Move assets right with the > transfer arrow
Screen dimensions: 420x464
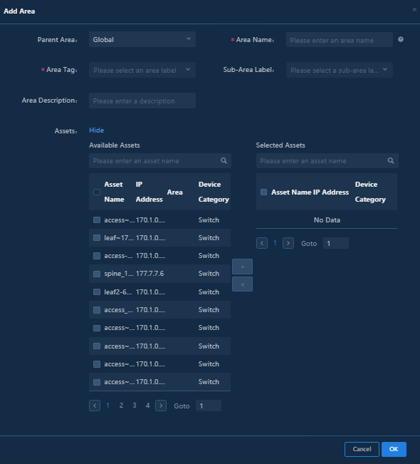(242, 267)
